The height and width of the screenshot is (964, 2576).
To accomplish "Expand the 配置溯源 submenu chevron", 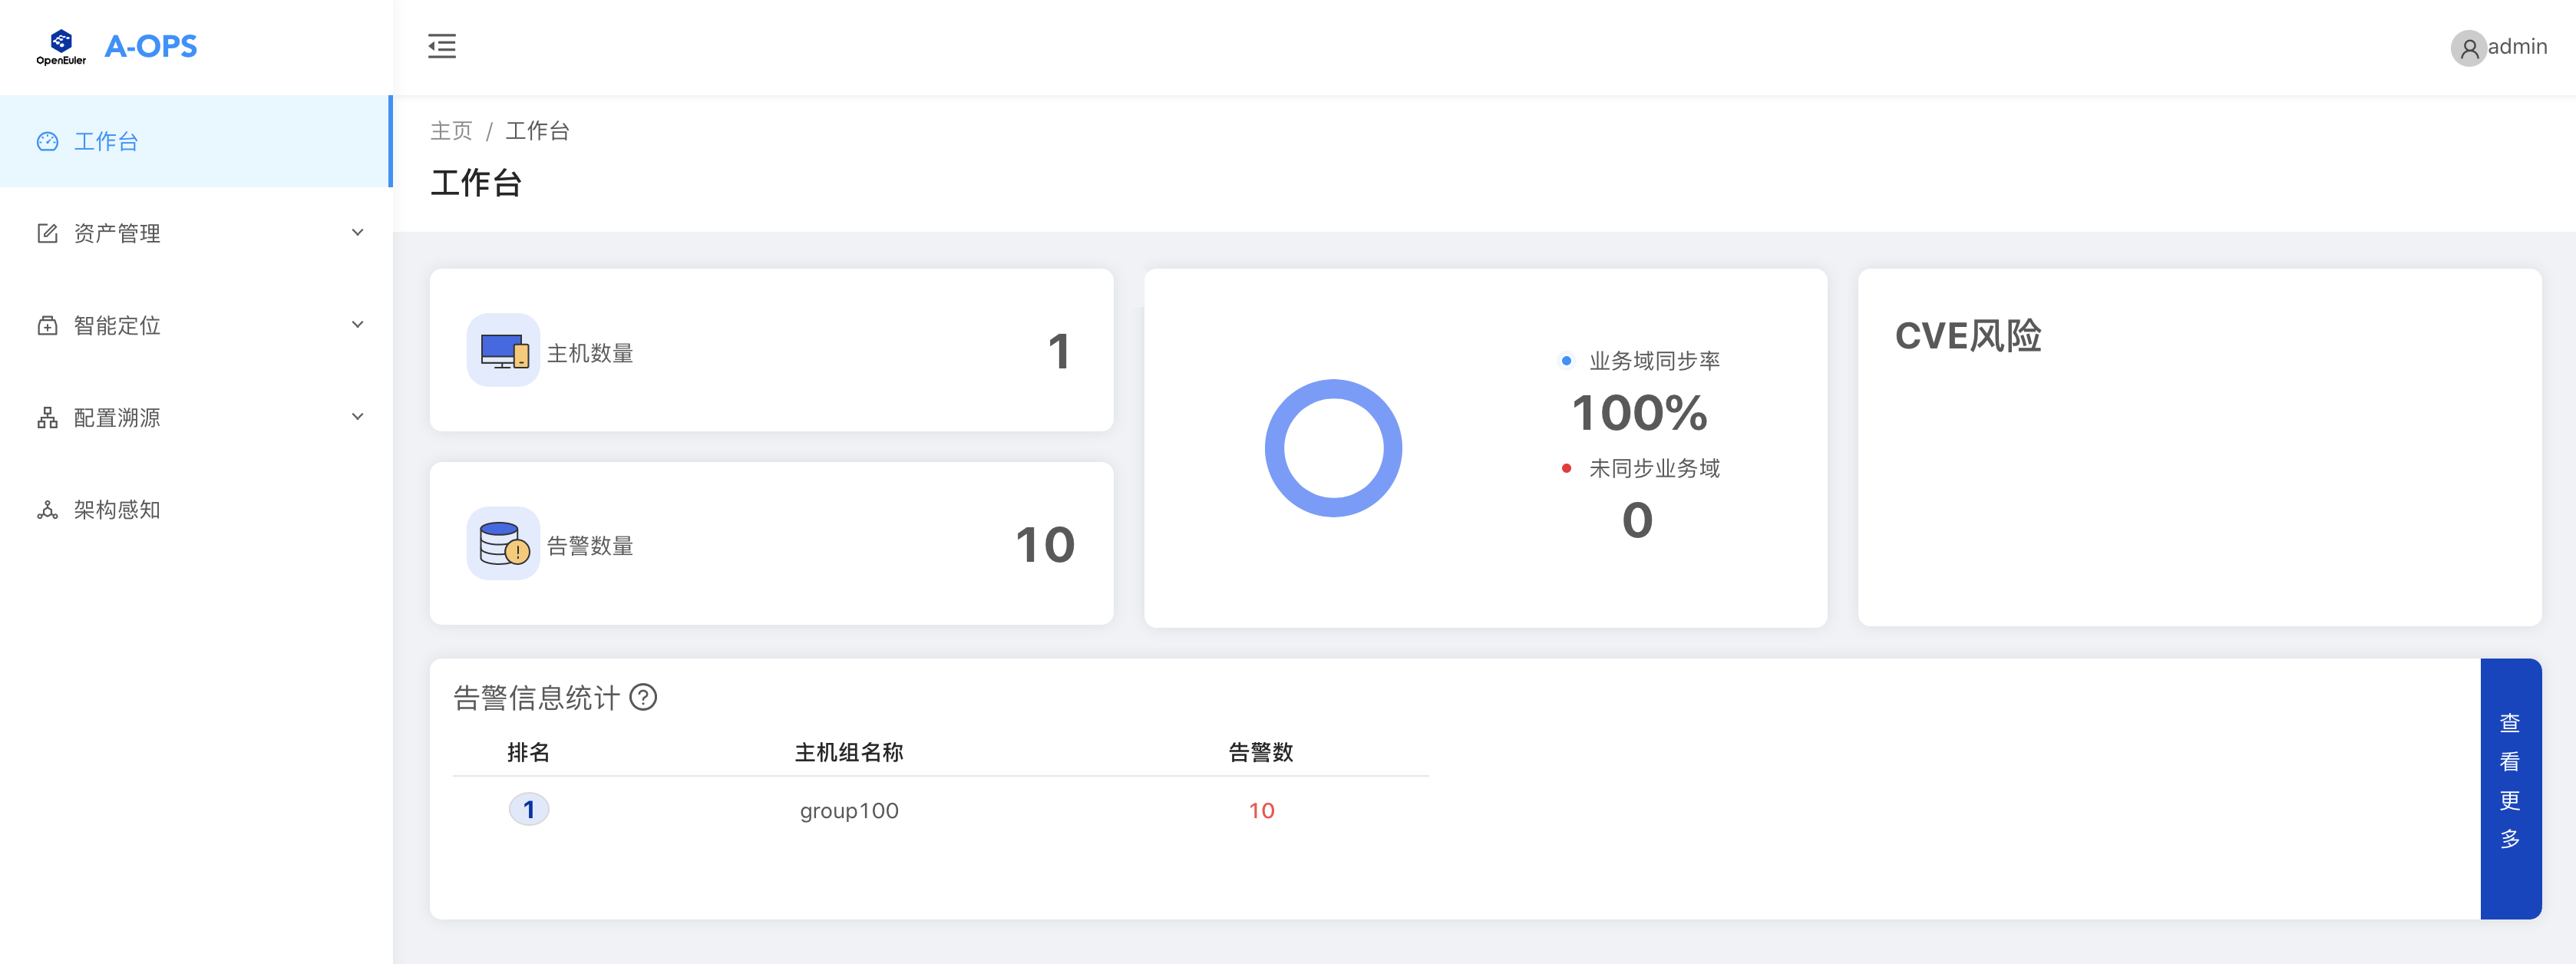I will pyautogui.click(x=357, y=417).
